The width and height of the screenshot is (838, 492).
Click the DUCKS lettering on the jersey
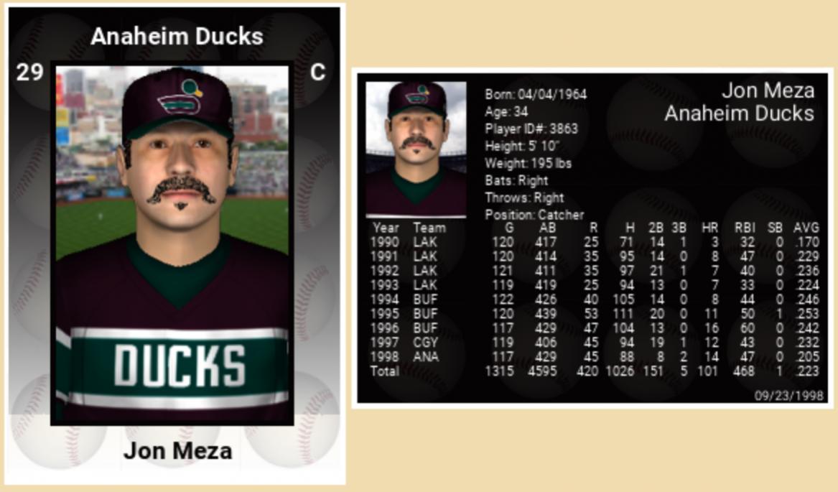coord(180,364)
